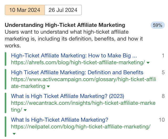Visit the neilpatel.com blog URL
The height and width of the screenshot is (139, 168).
[x=81, y=127]
